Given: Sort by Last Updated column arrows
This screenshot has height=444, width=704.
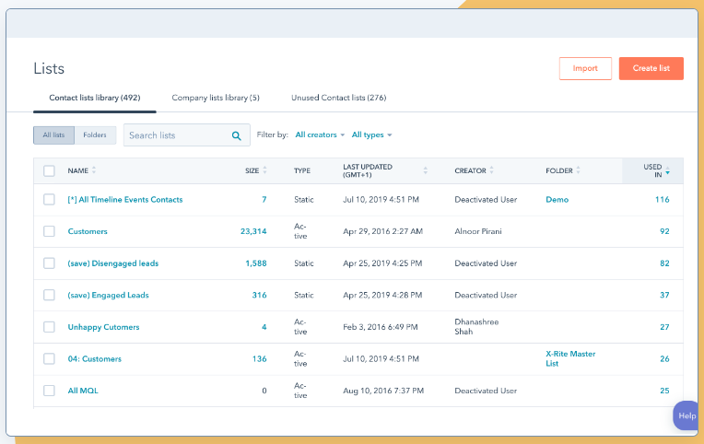Looking at the screenshot, I should [x=425, y=170].
